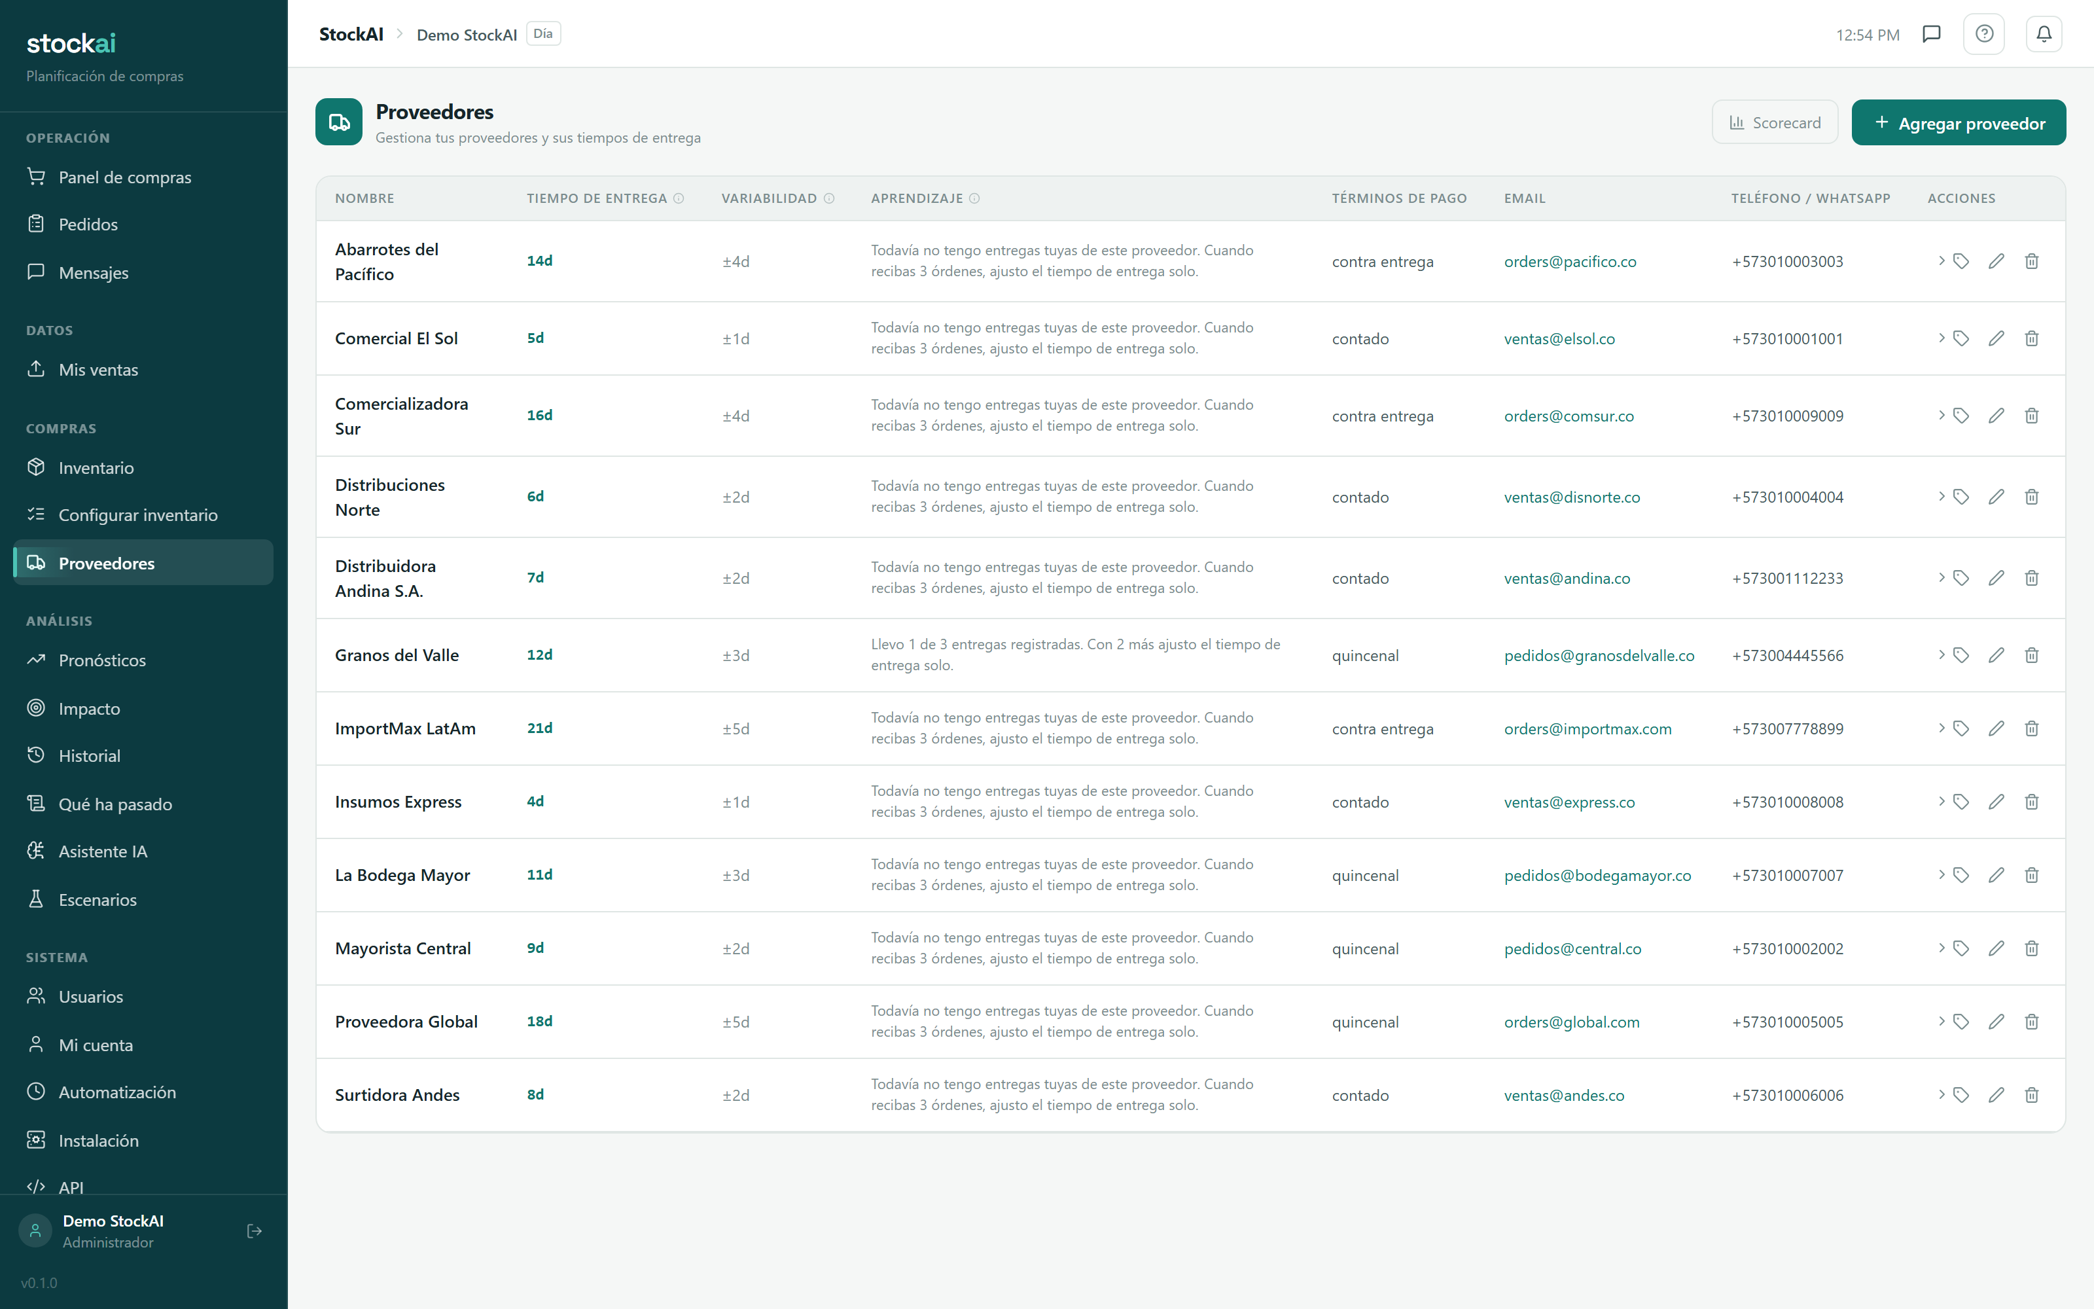Delete the Abarrotes del Pacífico supplier
The width and height of the screenshot is (2094, 1309).
2032,260
